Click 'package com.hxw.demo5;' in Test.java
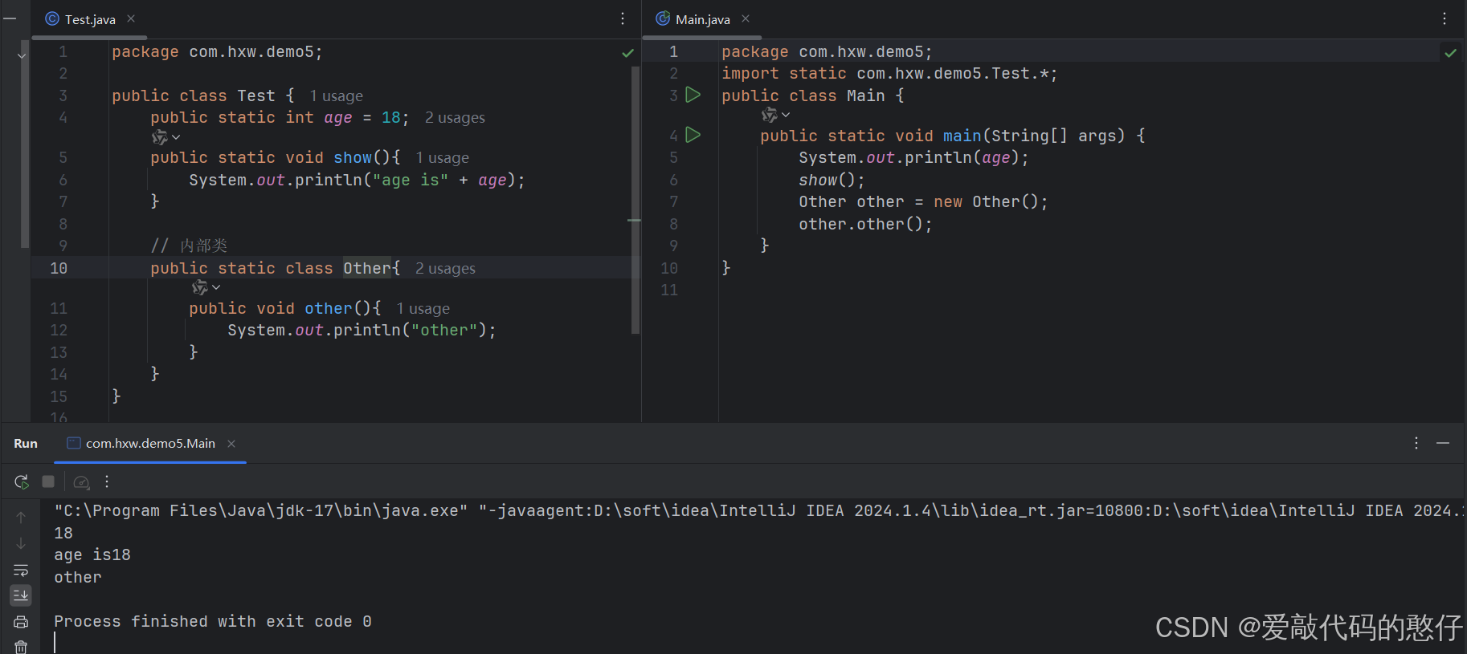Viewport: 1467px width, 654px height. click(x=217, y=52)
